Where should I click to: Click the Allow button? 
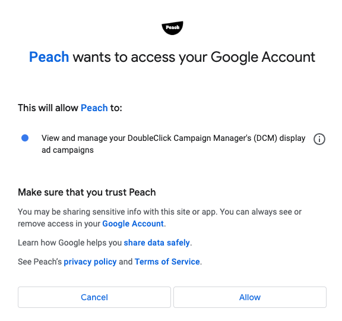250,297
